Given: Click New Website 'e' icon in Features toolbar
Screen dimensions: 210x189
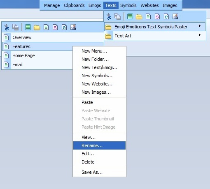Looking at the screenshot, I should click(64, 27).
